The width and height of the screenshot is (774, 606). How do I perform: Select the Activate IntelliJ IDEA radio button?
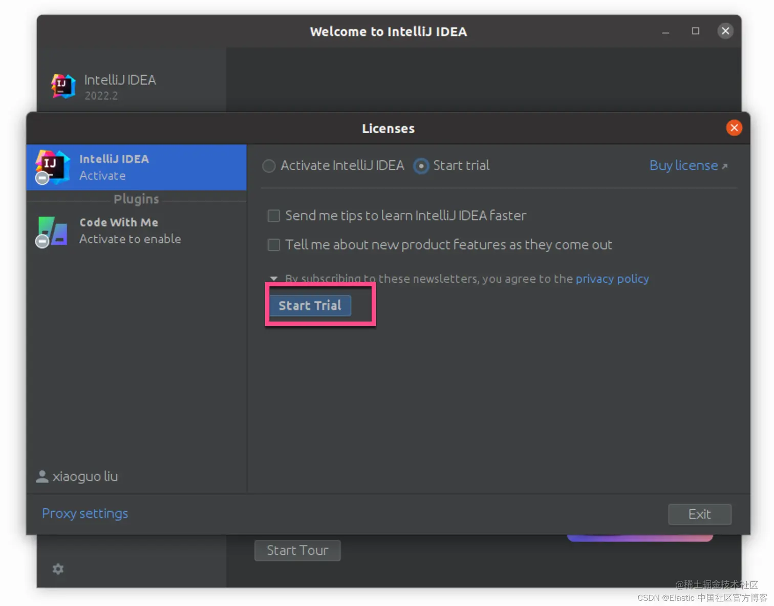click(269, 166)
